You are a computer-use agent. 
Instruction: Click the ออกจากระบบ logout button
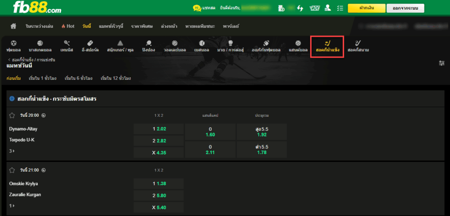point(405,8)
